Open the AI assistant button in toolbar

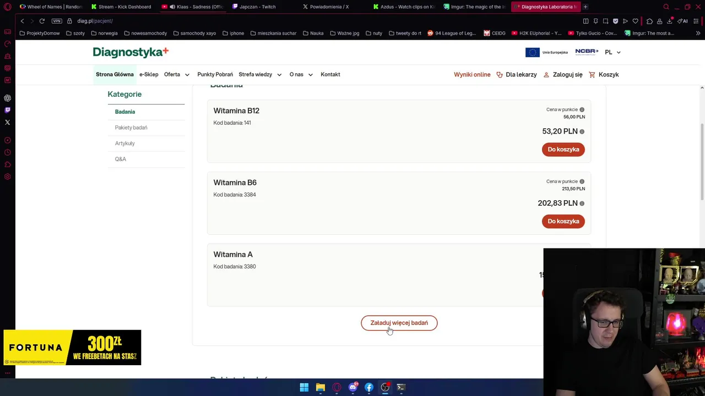click(683, 21)
